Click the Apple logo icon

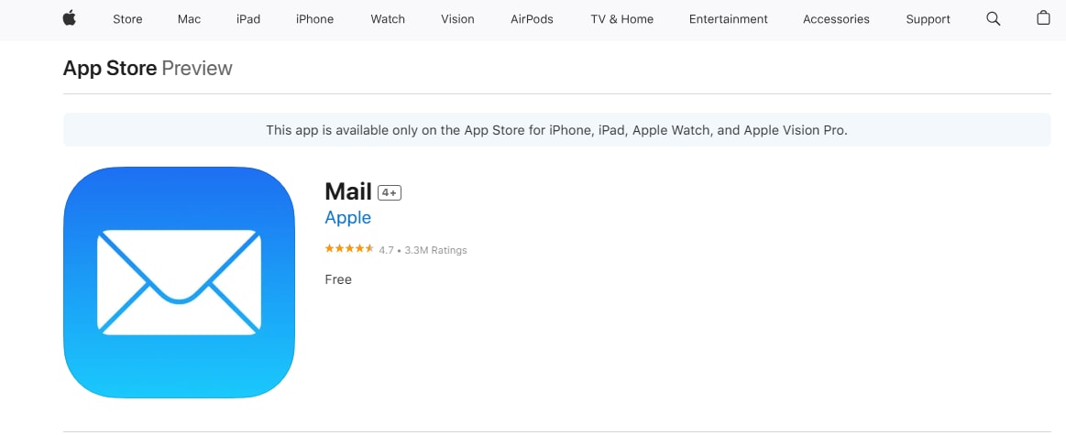(x=70, y=18)
